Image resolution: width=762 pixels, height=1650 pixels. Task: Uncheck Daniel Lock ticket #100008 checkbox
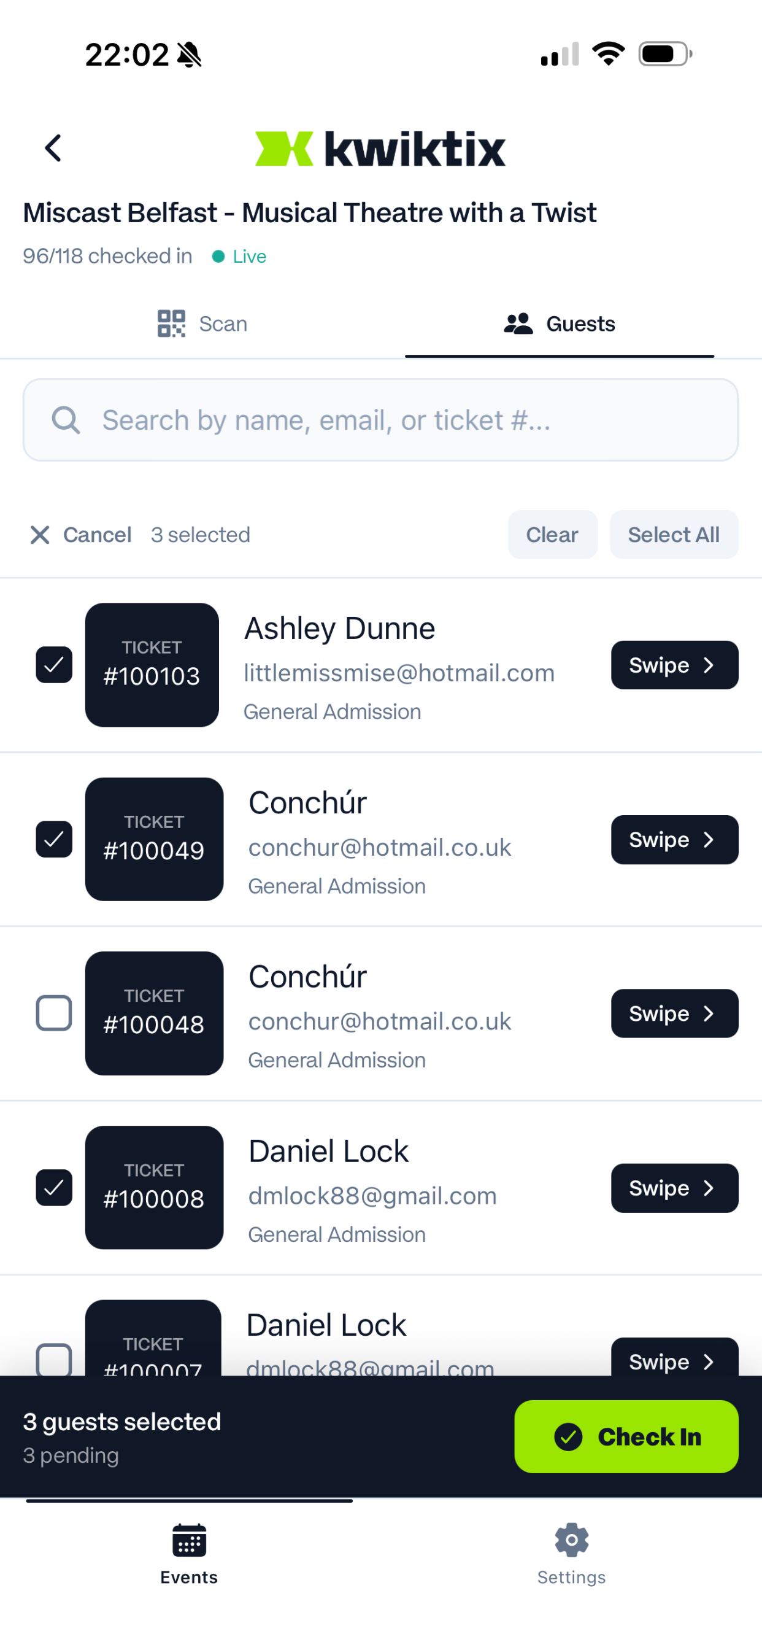tap(54, 1188)
